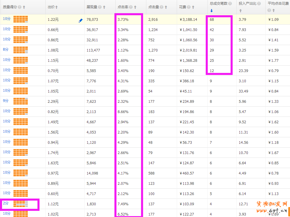The image size is (290, 217).
Task: Sort by 点击率 using its arrow
Action: [x=135, y=7]
